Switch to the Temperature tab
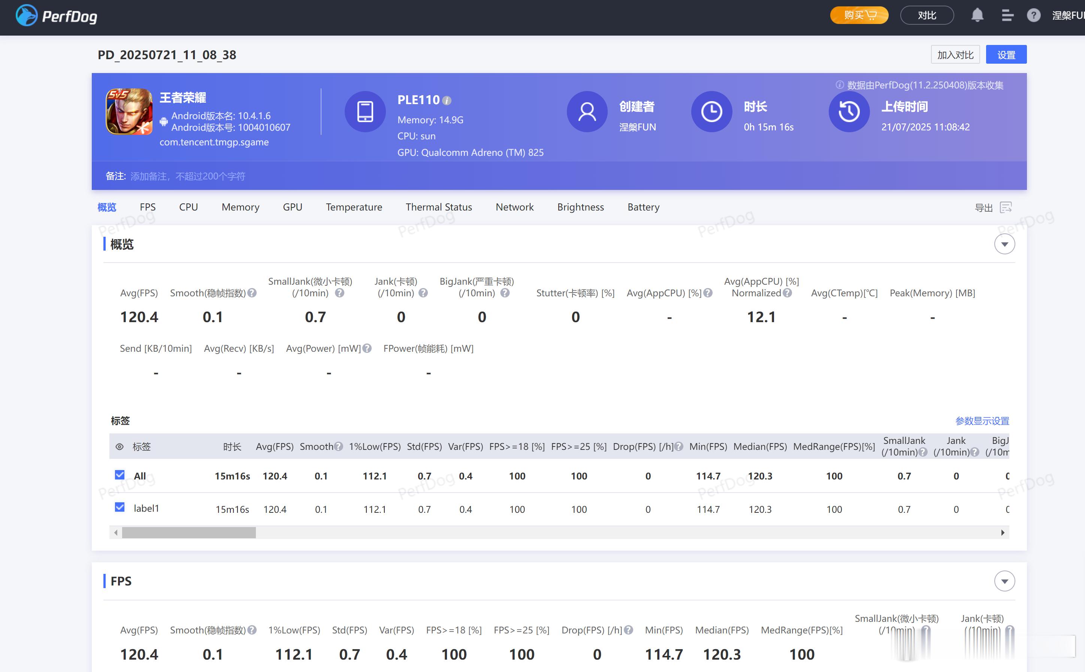This screenshot has height=672, width=1085. (354, 207)
